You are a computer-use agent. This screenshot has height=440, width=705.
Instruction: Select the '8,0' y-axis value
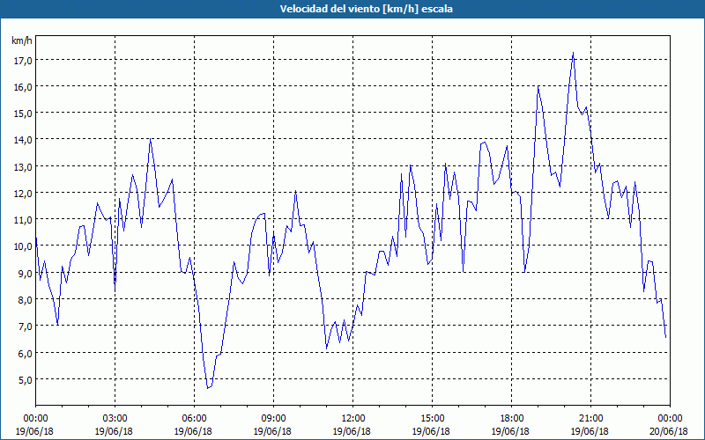(25, 299)
